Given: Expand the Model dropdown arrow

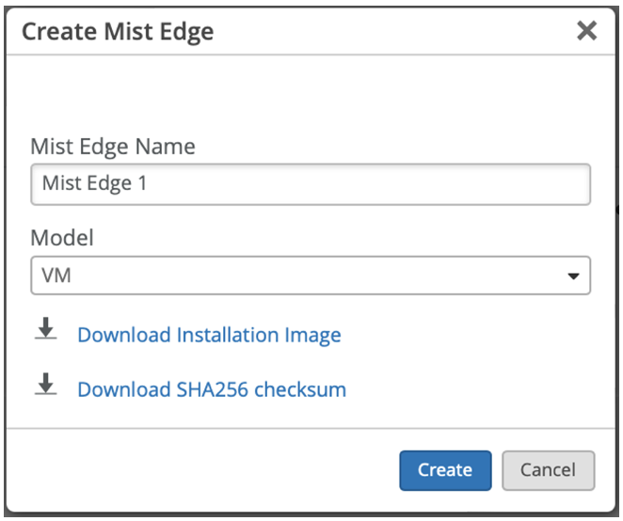Looking at the screenshot, I should (x=572, y=276).
